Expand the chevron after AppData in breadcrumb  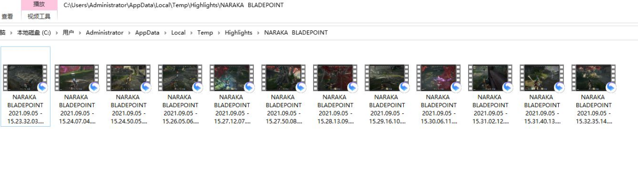[165, 32]
